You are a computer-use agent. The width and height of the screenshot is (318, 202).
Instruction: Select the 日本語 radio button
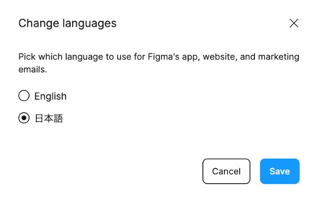(24, 118)
